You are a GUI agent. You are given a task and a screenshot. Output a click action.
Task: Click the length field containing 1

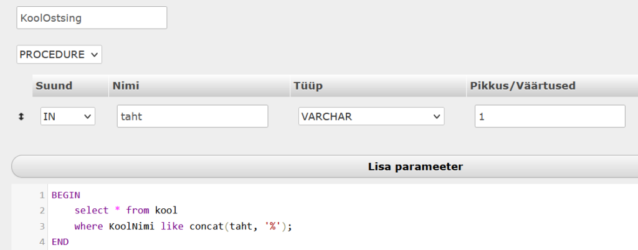(550, 116)
